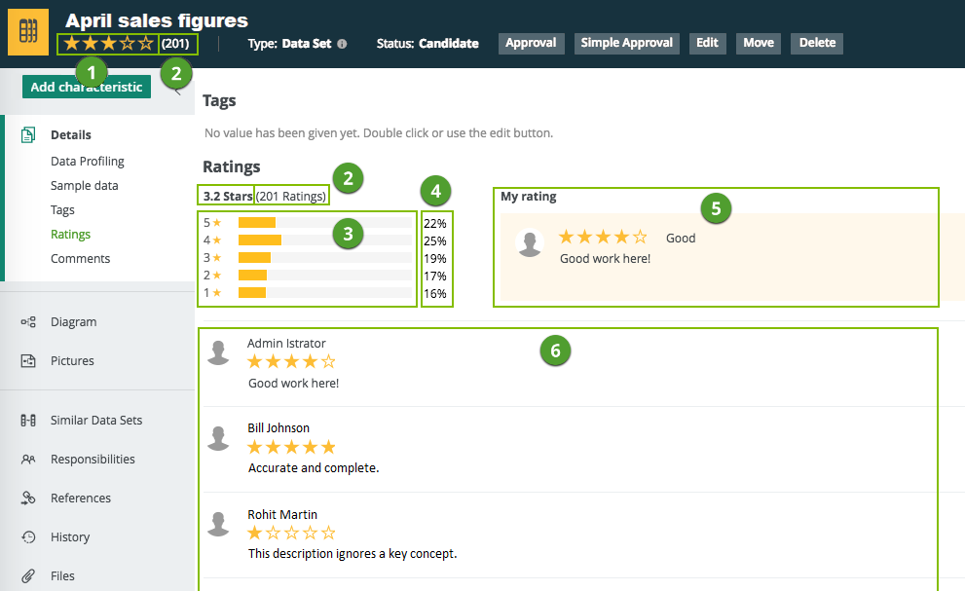965x591 pixels.
Task: Click the Files paperclip icon
Action: coord(28,575)
